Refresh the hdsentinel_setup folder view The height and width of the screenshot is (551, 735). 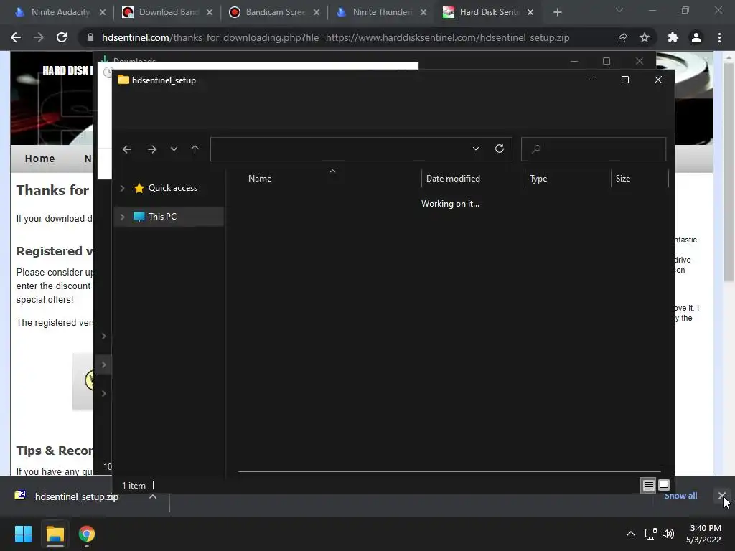click(x=500, y=149)
